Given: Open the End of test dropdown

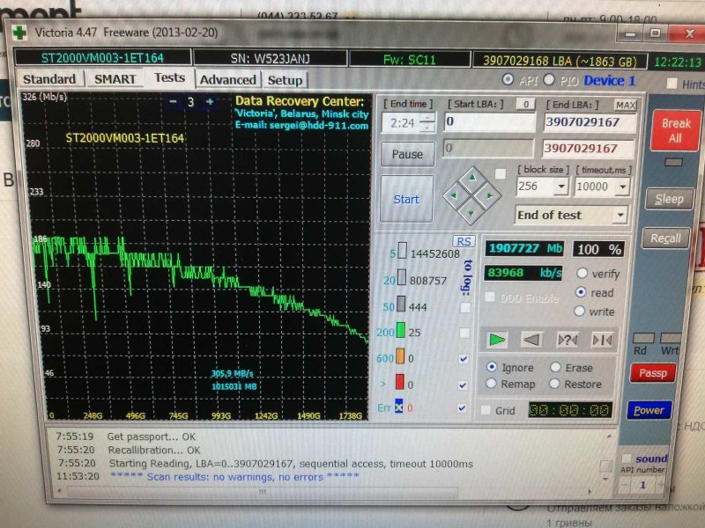Looking at the screenshot, I should pyautogui.click(x=620, y=215).
